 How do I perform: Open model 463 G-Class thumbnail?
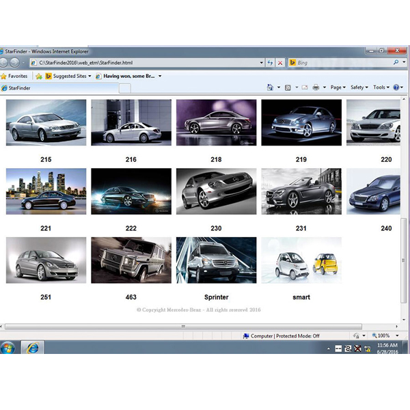tap(131, 260)
